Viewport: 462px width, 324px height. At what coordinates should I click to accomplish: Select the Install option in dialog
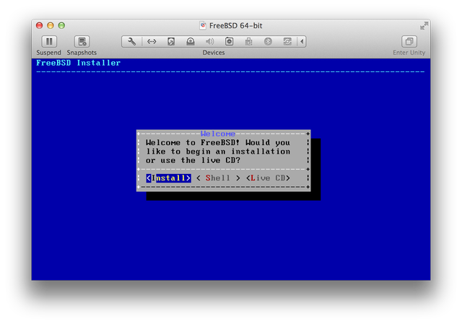point(168,178)
